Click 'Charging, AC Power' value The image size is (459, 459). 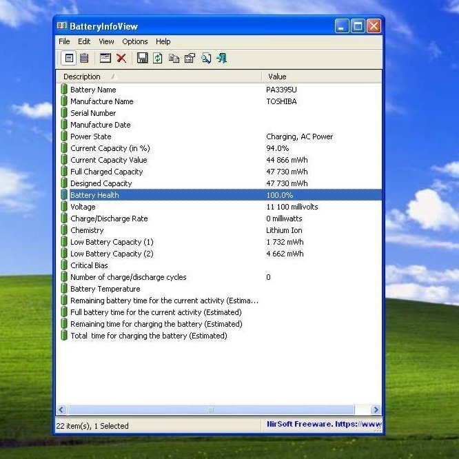pyautogui.click(x=300, y=136)
